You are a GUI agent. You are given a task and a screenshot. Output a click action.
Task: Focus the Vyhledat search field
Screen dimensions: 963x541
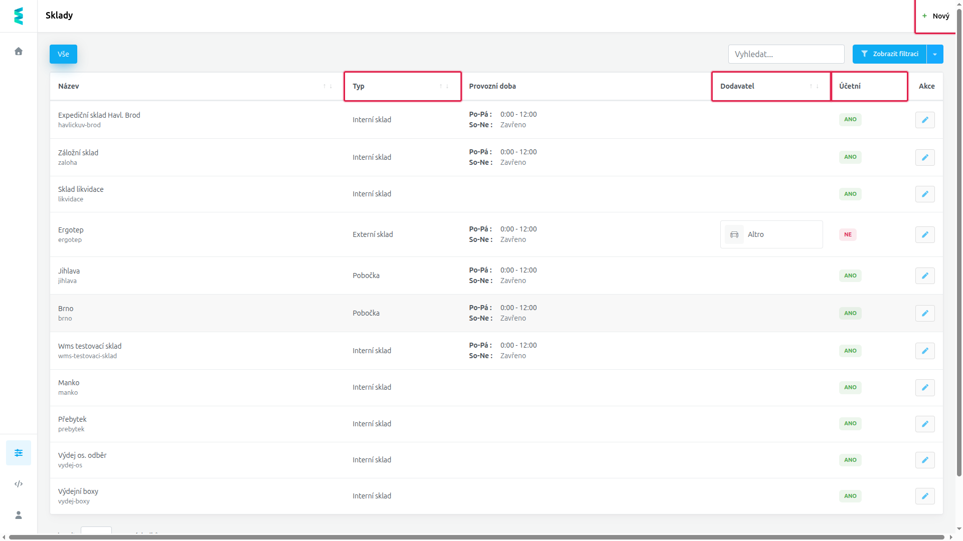[x=786, y=54]
